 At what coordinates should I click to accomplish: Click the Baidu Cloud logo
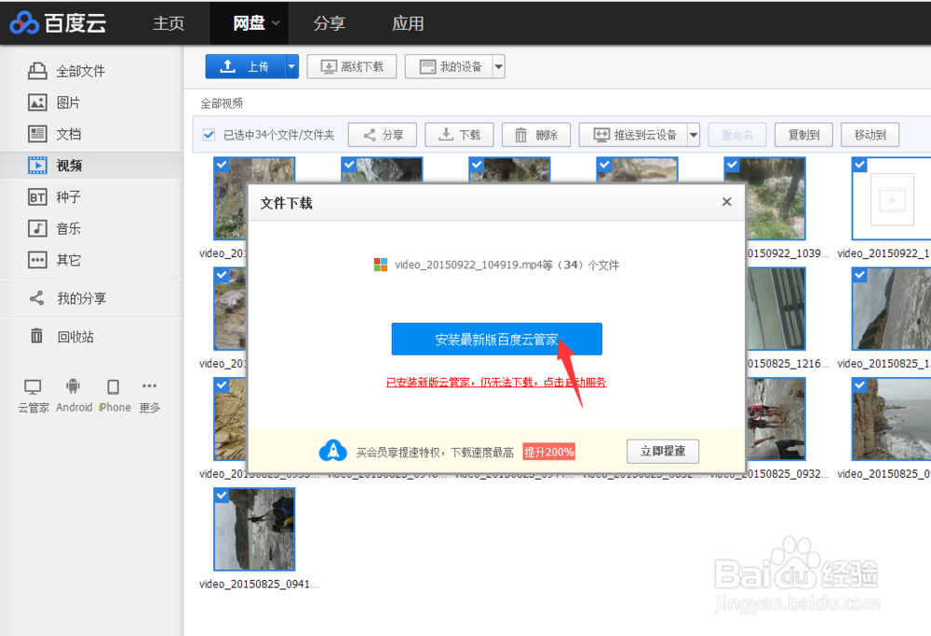click(x=58, y=23)
